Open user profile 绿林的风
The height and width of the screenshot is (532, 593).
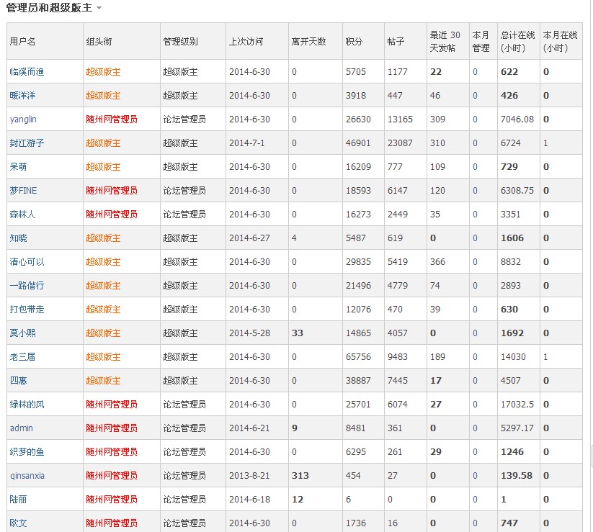point(27,405)
